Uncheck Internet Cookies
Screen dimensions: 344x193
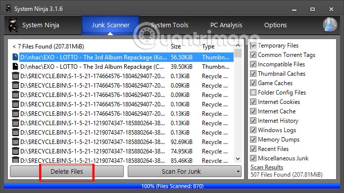253,102
